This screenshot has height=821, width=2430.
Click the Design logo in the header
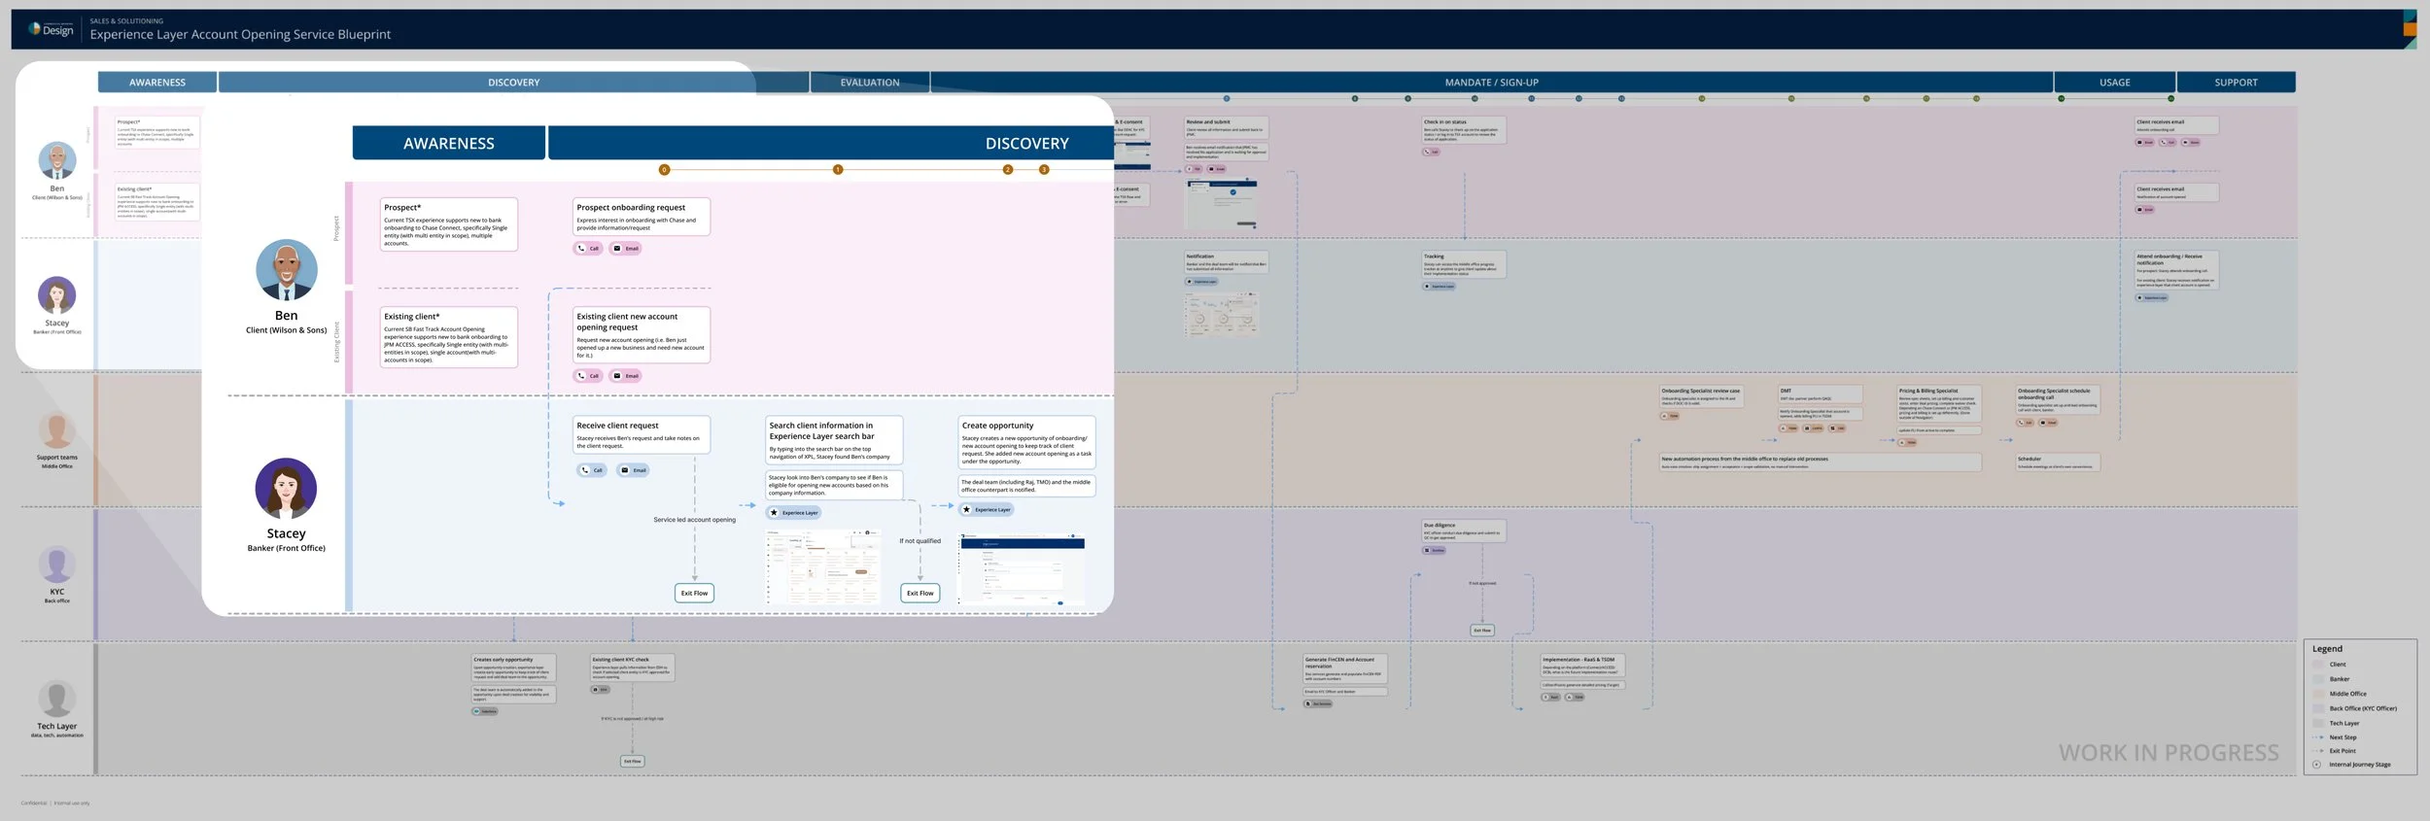pyautogui.click(x=51, y=29)
